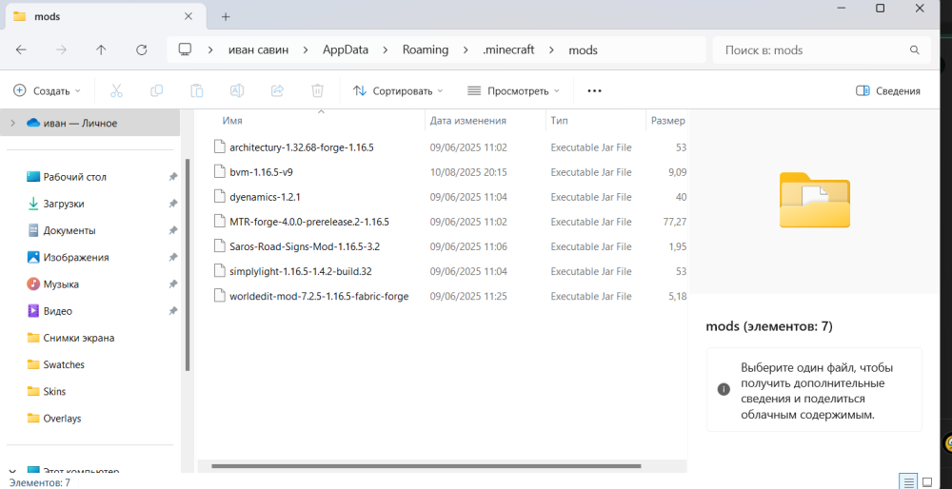This screenshot has height=489, width=952.
Task: Click date 09/06/2025 11:25 cell
Action: tap(468, 296)
